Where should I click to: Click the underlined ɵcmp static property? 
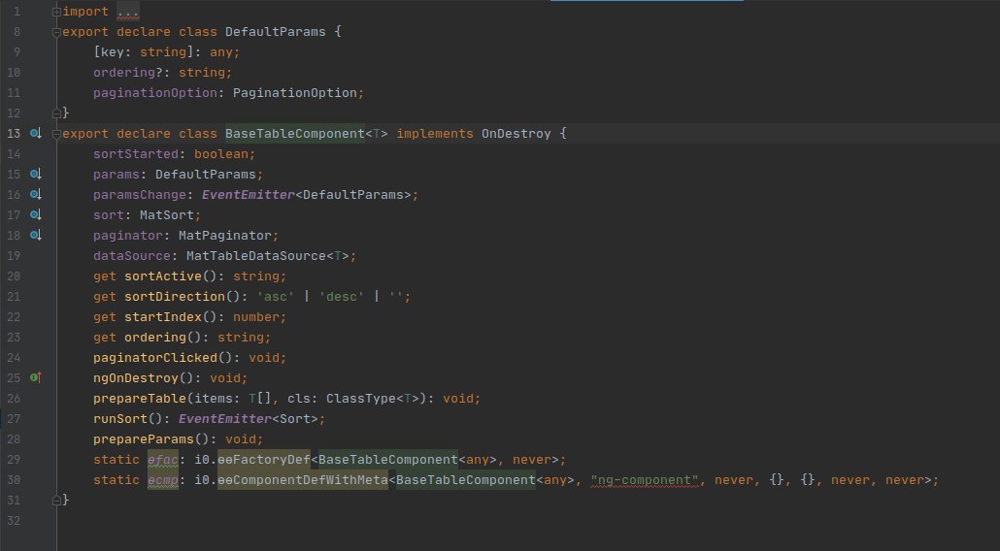pyautogui.click(x=163, y=480)
